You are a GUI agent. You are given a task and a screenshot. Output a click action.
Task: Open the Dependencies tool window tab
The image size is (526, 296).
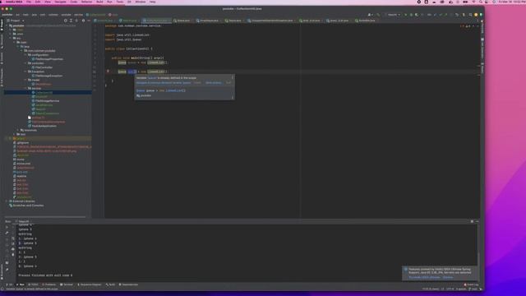click(x=128, y=284)
